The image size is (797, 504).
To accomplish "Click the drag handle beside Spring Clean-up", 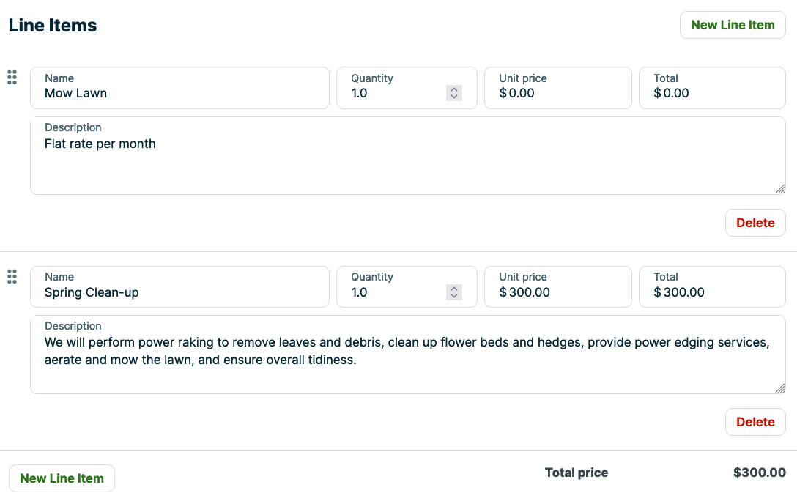I will coord(12,276).
